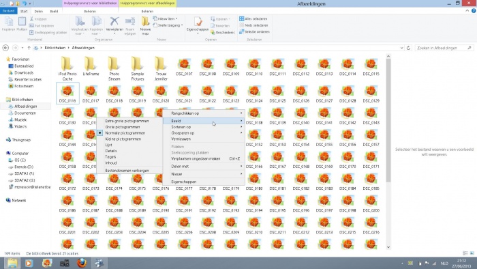The image size is (477, 269).
Task: Toggle Bestandsnamen verbergen option
Action: pos(127,171)
